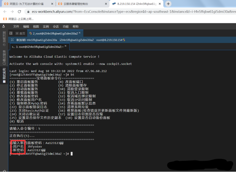Image resolution: width=236 pixels, height=172 pixels.
Task: Open the 我的实例 sidebar panel
Action: [x=4, y=75]
